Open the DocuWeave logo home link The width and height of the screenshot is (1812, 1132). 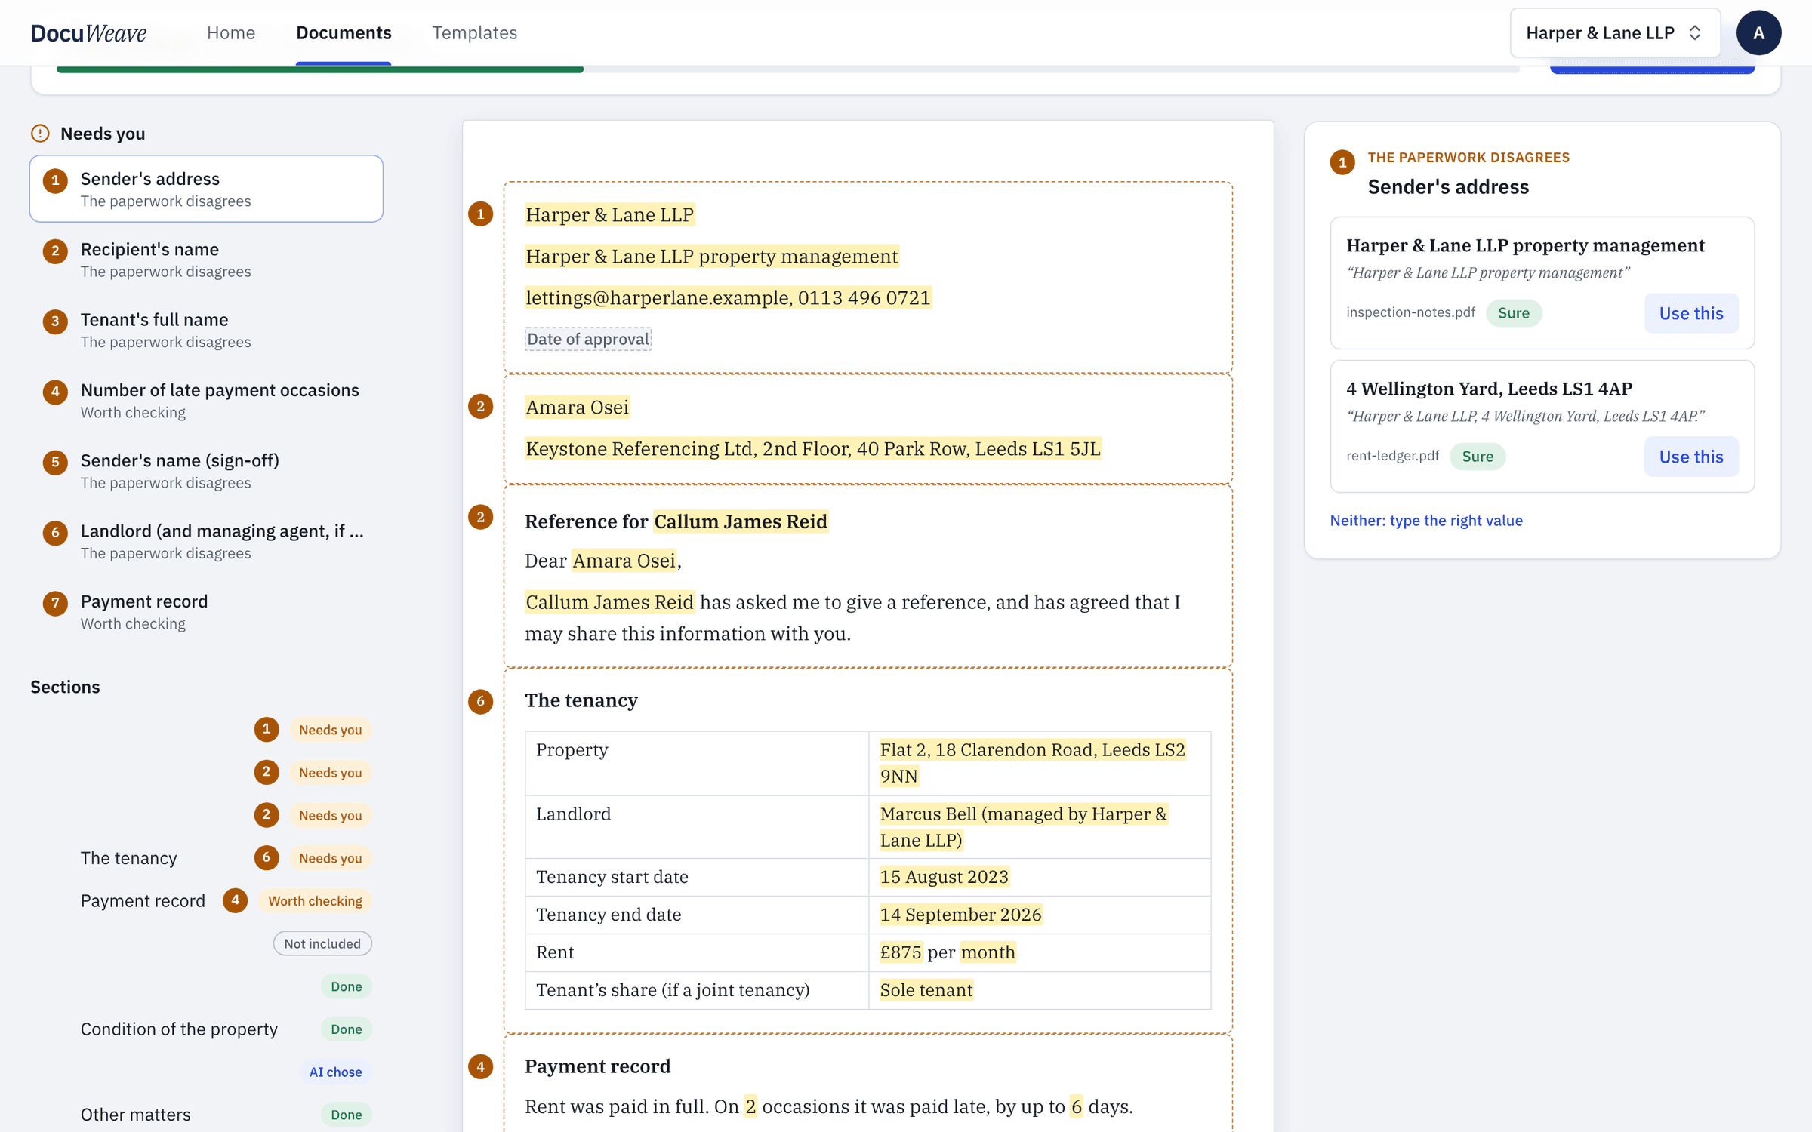pyautogui.click(x=88, y=32)
